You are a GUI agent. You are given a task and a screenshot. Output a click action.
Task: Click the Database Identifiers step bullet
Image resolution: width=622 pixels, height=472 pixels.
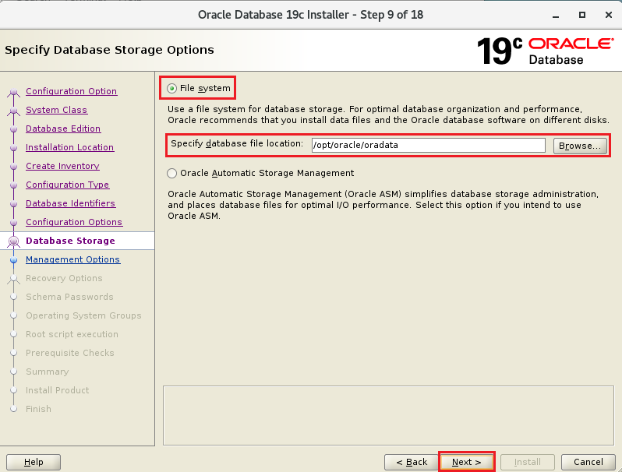click(14, 204)
